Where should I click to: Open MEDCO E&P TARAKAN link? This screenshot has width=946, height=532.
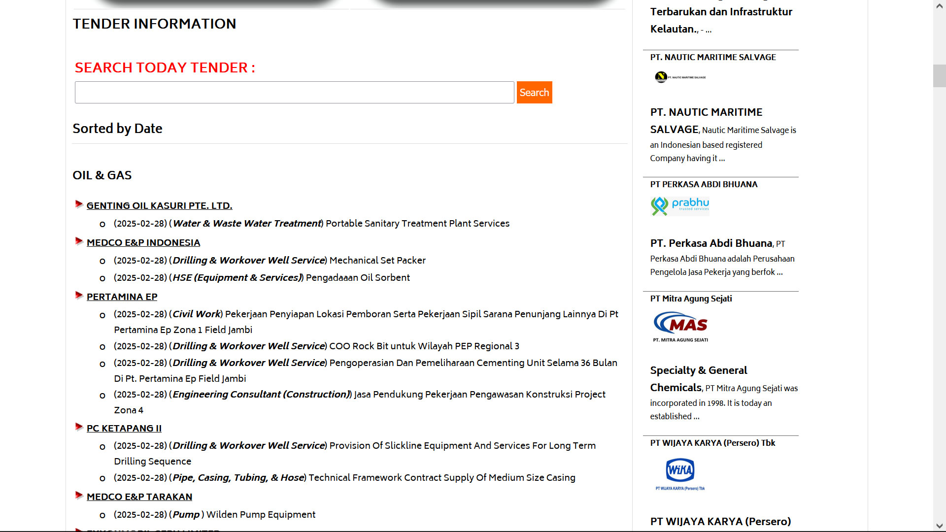pyautogui.click(x=139, y=497)
